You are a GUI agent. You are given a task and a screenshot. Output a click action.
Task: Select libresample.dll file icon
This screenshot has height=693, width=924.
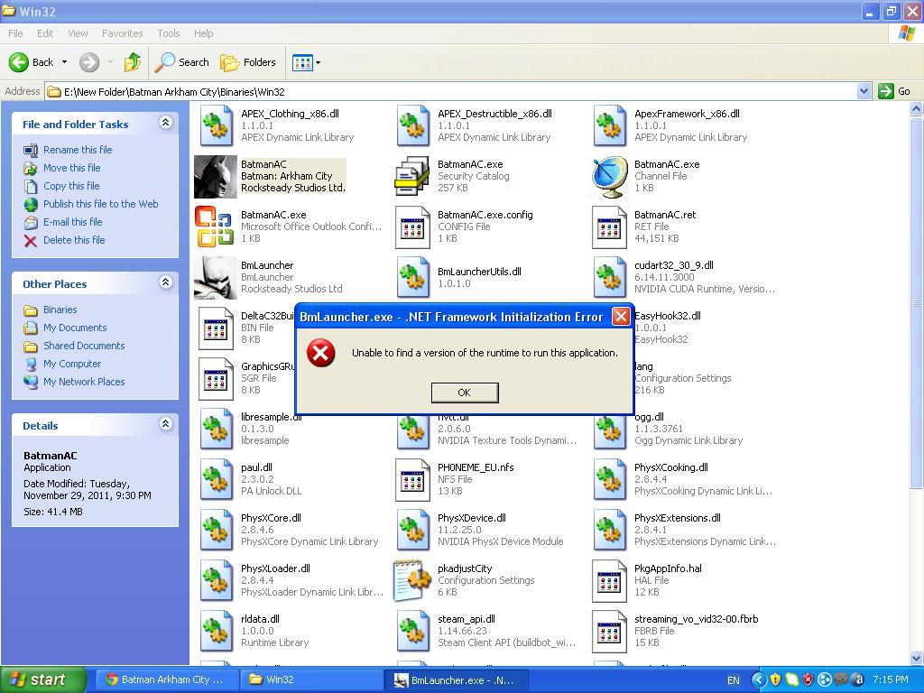(216, 430)
